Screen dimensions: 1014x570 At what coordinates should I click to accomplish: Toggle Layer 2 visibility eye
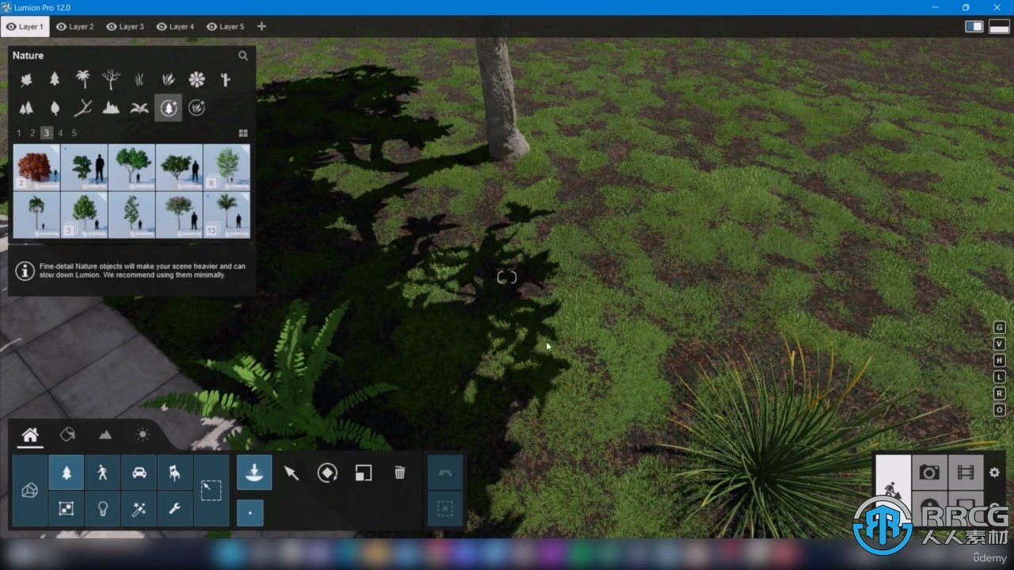point(61,26)
